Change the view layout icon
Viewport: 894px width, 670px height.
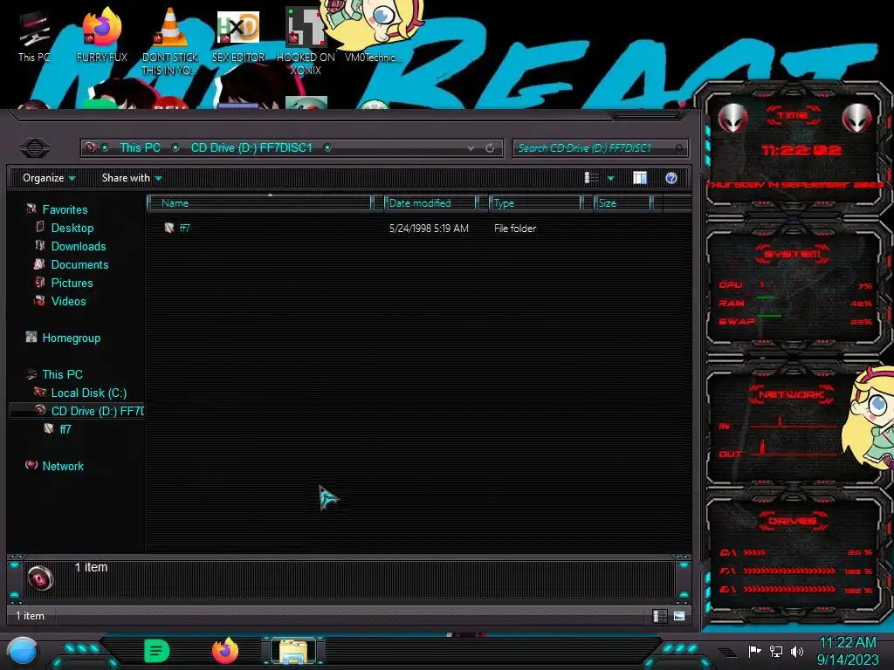click(x=592, y=178)
